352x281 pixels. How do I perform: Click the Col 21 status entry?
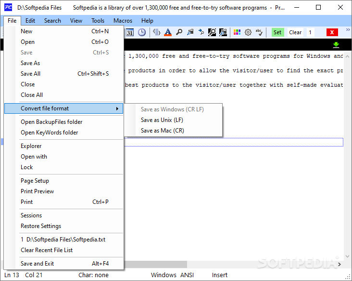tap(34, 275)
